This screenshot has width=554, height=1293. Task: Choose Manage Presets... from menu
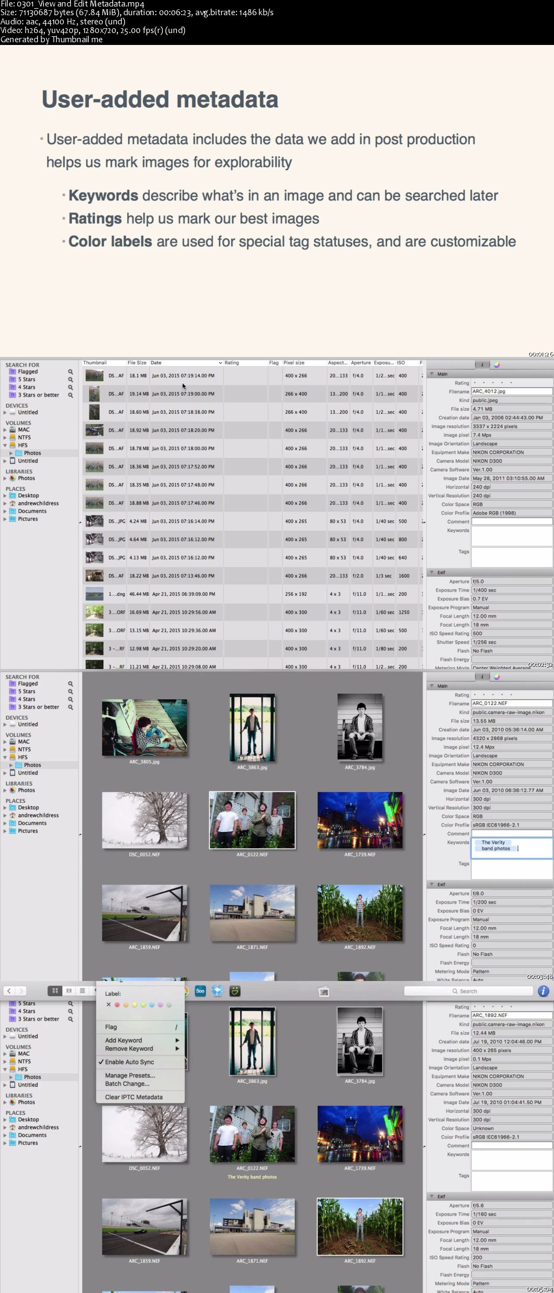(130, 1076)
